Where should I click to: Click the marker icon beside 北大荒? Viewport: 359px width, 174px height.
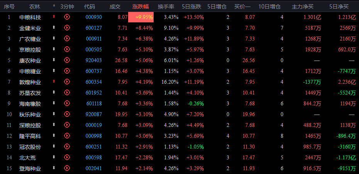pos(54,157)
